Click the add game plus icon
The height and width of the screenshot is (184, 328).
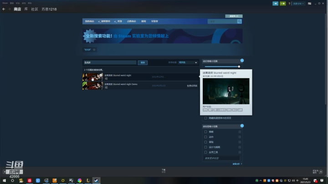pos(5,172)
